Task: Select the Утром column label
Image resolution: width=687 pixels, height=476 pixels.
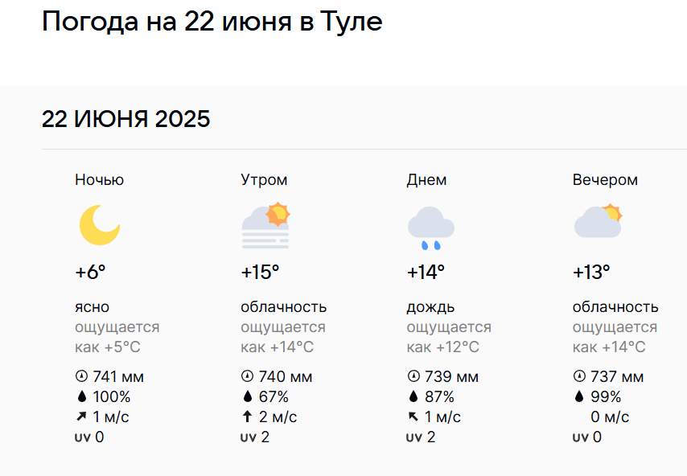Action: tap(264, 180)
